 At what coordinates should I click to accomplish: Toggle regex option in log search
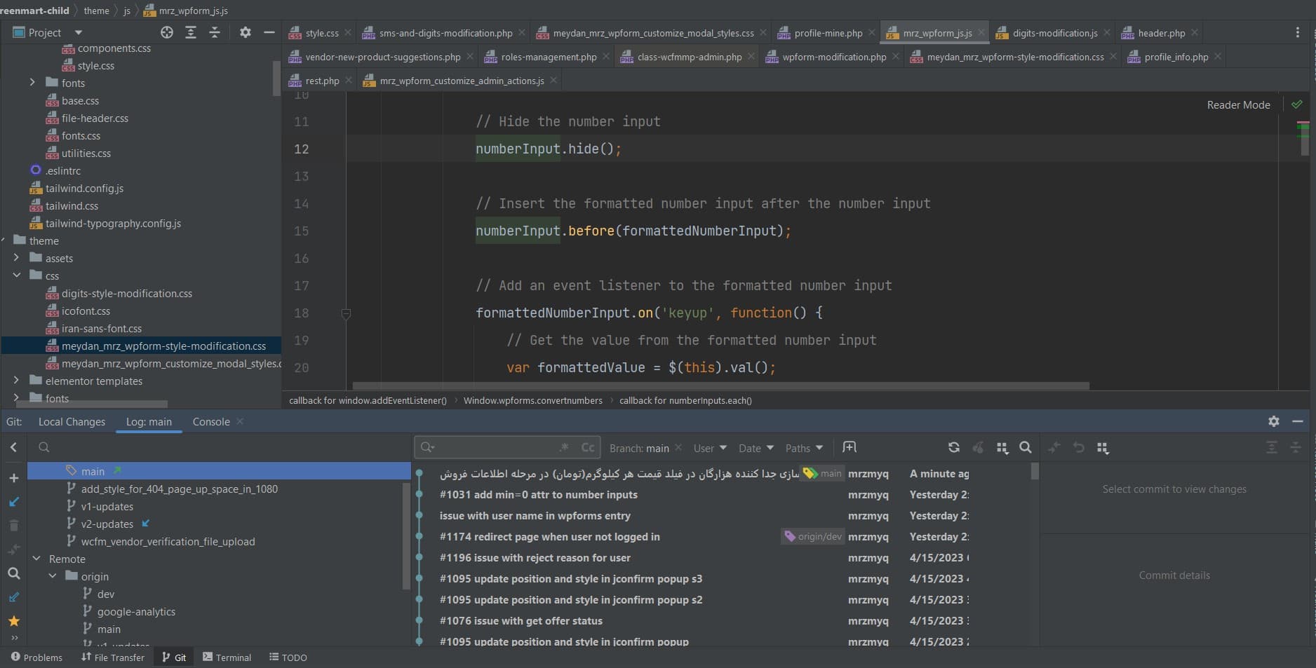coord(563,447)
